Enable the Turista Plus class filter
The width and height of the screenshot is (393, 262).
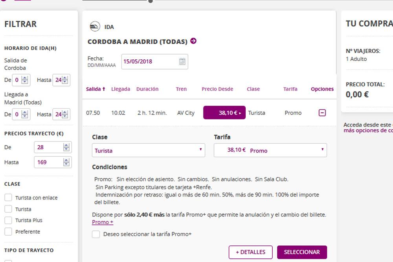[8, 220]
